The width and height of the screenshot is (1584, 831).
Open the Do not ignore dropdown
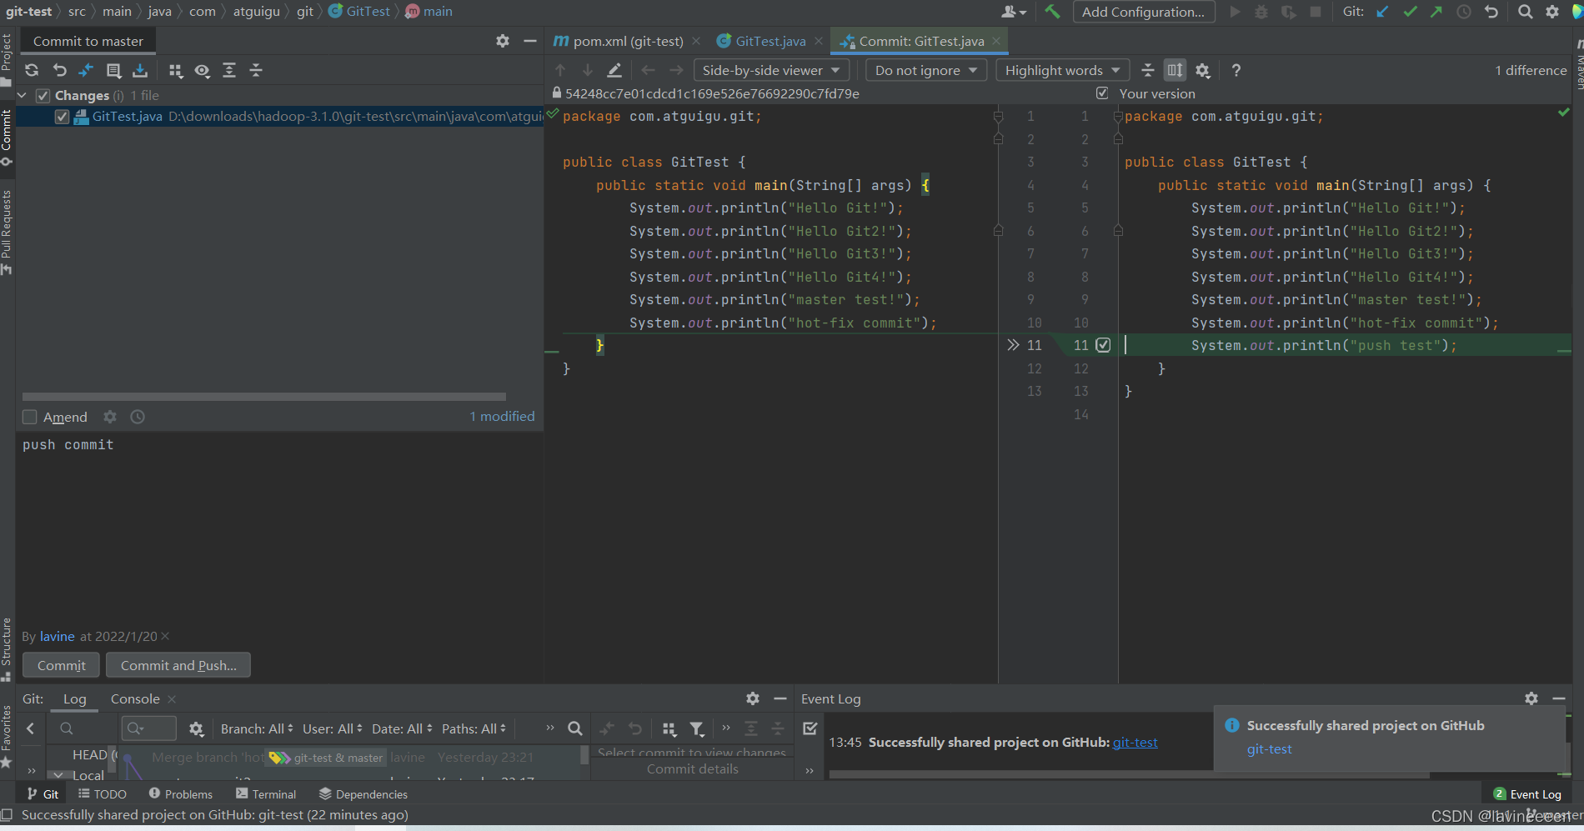pyautogui.click(x=926, y=70)
